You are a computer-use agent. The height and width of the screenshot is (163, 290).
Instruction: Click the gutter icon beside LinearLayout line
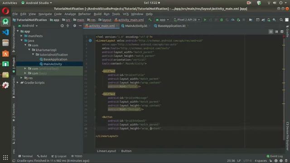[x=90, y=40]
